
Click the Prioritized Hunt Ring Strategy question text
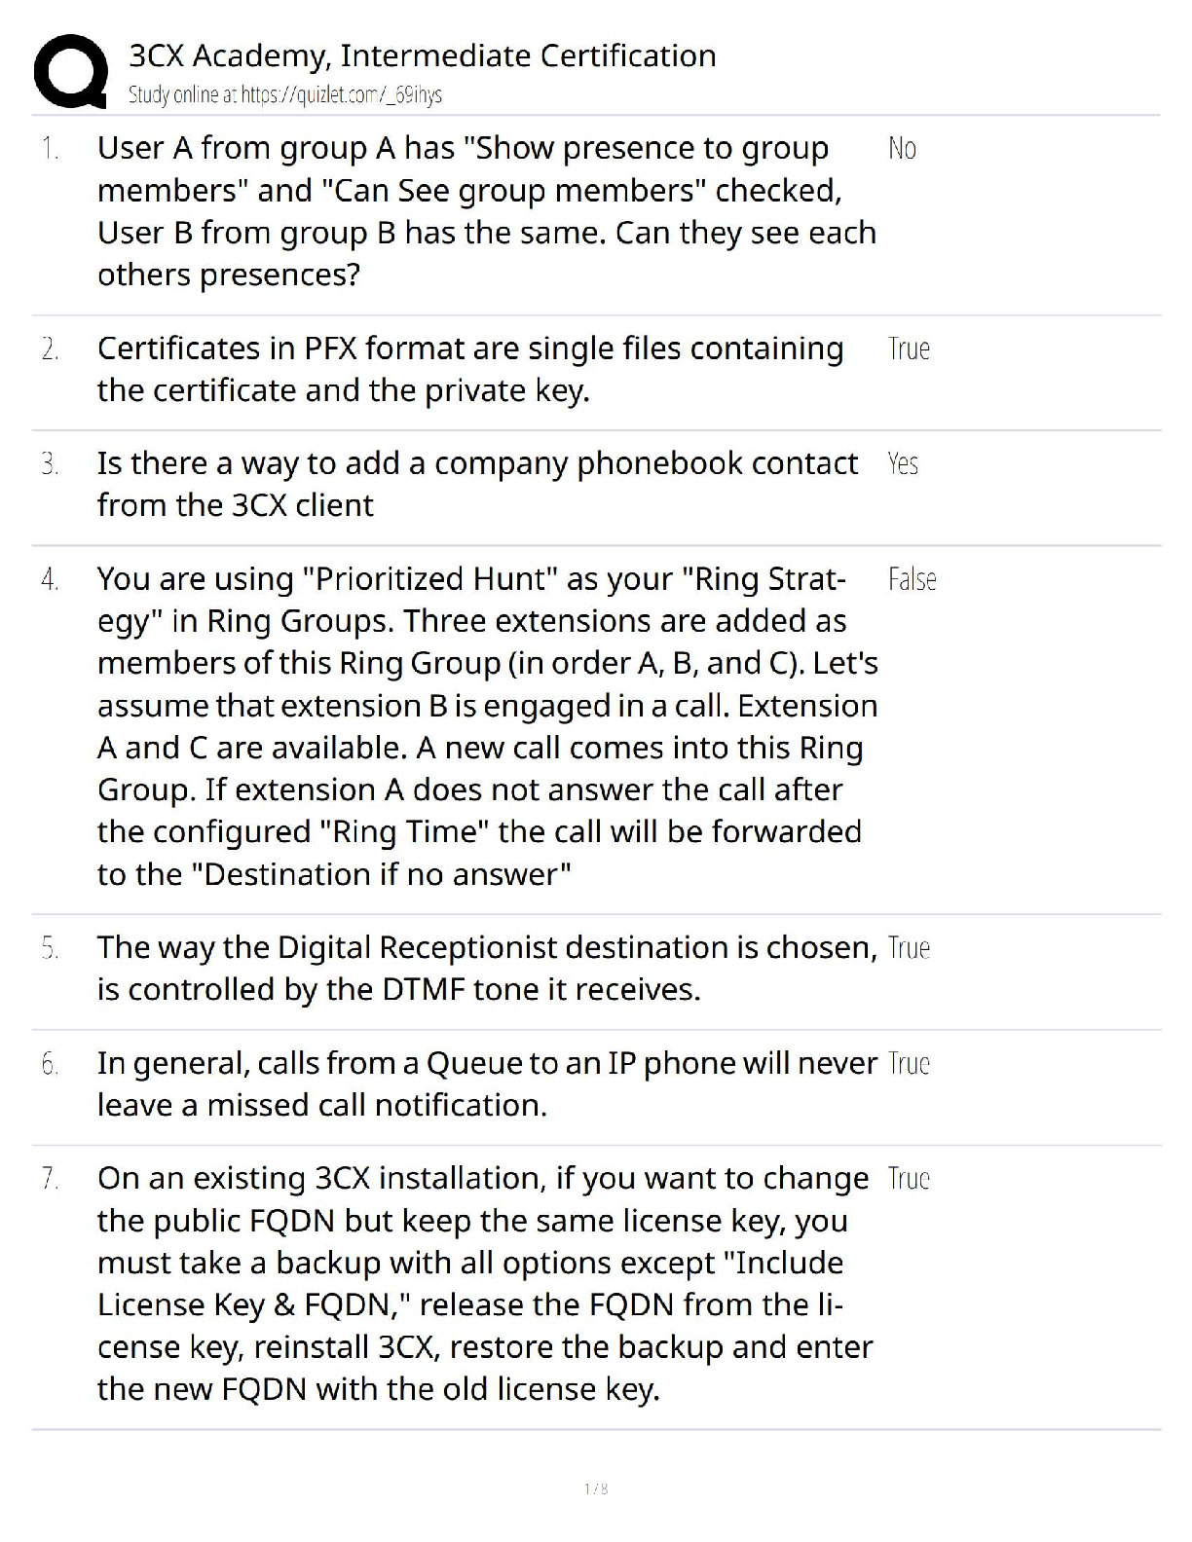[x=487, y=726]
